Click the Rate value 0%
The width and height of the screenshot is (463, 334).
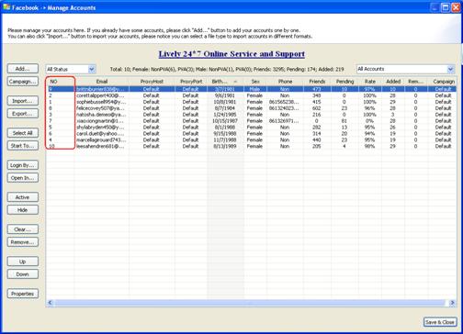click(x=370, y=121)
